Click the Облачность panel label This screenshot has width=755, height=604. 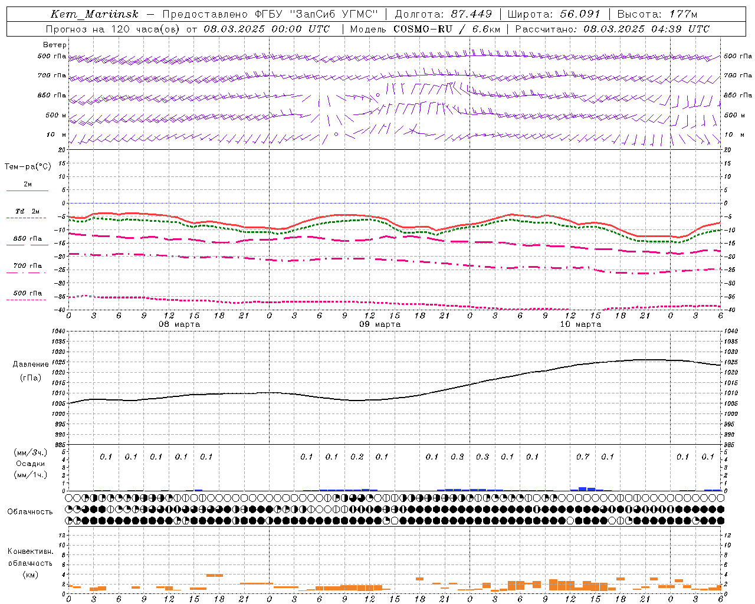coord(30,512)
